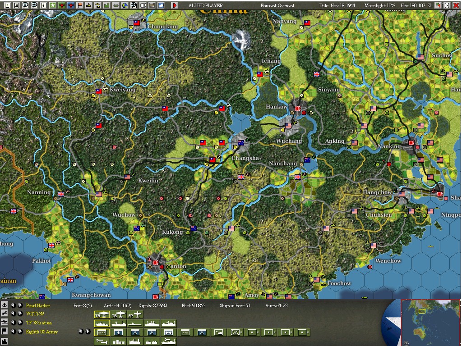Image resolution: width=462 pixels, height=346 pixels.
Task: Click the document list toolbar icon
Action: 17,5
